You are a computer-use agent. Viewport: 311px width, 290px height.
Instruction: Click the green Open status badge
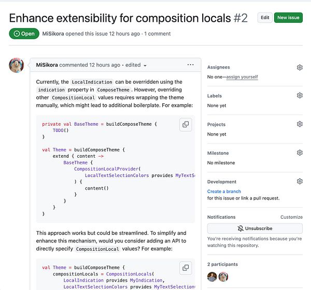click(24, 34)
